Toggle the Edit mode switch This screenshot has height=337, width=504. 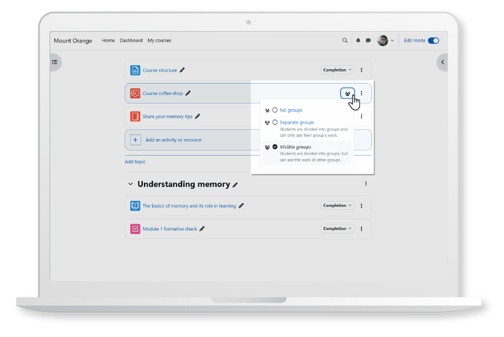(433, 41)
